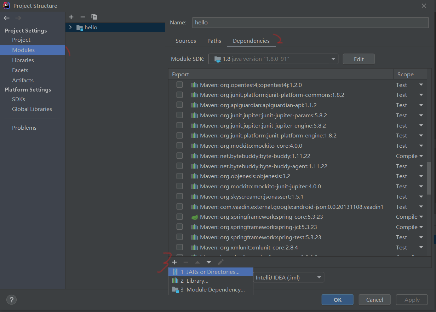This screenshot has height=312, width=436.
Task: Add a new module with plus icon
Action: (71, 17)
